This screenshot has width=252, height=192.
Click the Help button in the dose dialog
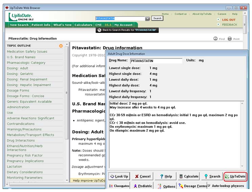(x=166, y=176)
